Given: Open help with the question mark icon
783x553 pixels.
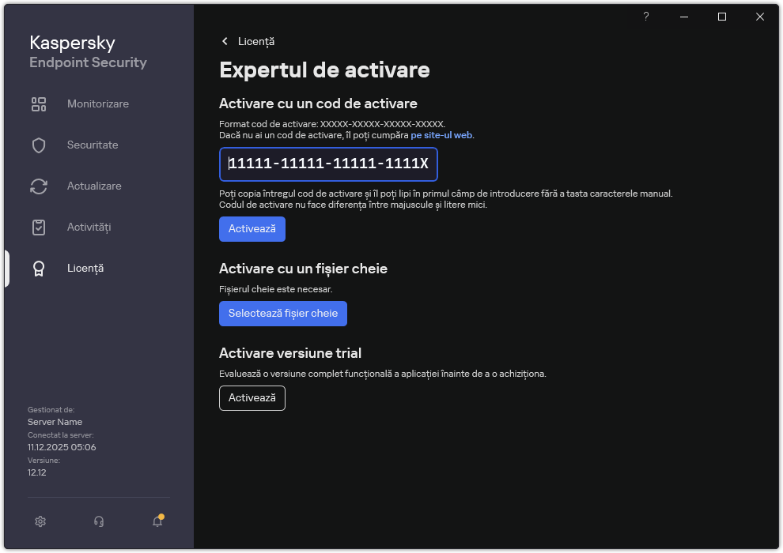Looking at the screenshot, I should [645, 17].
